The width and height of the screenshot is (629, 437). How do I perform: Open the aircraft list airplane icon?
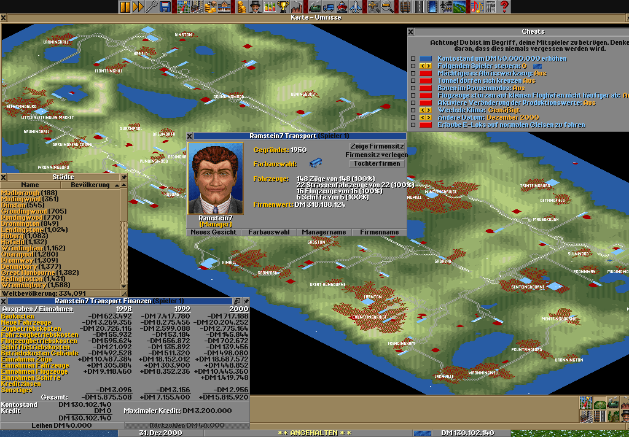click(x=356, y=7)
